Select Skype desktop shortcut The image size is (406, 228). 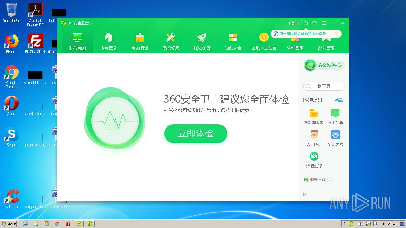(11, 137)
